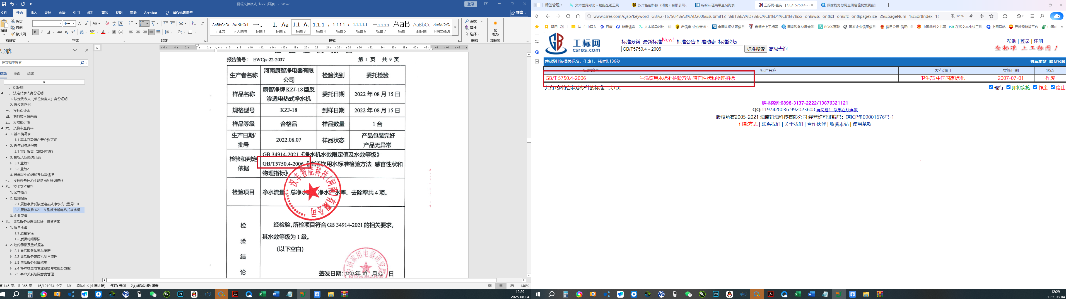The width and height of the screenshot is (1066, 299).
Task: Decrease paragraph indent in Word
Action: (x=165, y=24)
